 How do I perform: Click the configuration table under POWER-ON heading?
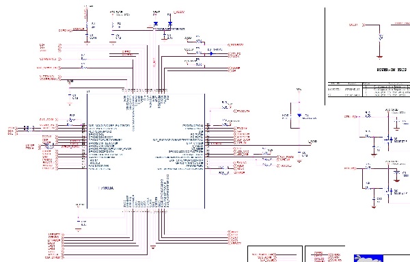pos(369,89)
